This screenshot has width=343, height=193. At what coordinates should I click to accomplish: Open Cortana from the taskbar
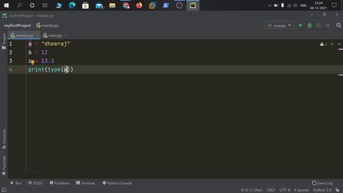point(32,5)
